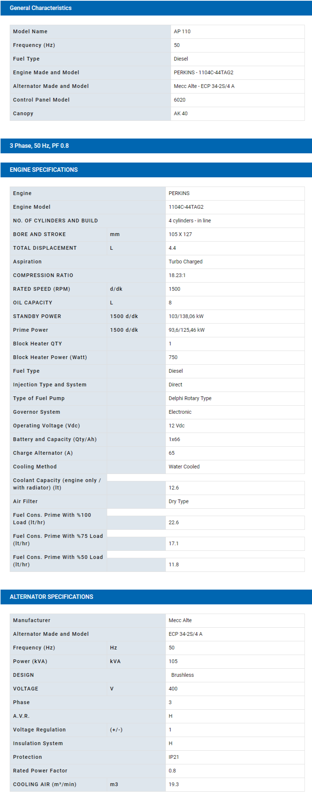Click the Rated Power Factor label
Viewport: 312px width, 795px height.
click(40, 771)
